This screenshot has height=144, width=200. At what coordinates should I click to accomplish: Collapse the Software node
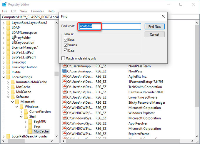pos(8,97)
